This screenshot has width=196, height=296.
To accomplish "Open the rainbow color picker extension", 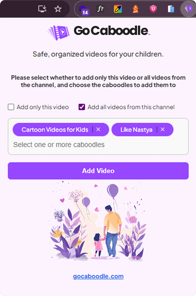I will click(x=118, y=9).
